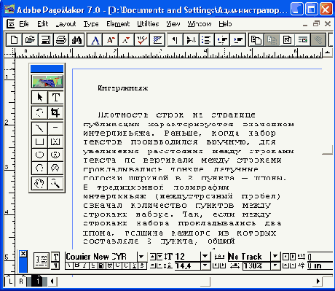Go to right master page R icon
The image size is (335, 291).
pyautogui.click(x=21, y=282)
